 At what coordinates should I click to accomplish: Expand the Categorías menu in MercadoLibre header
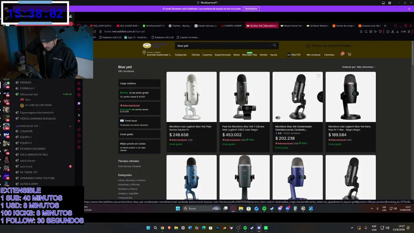pos(180,55)
